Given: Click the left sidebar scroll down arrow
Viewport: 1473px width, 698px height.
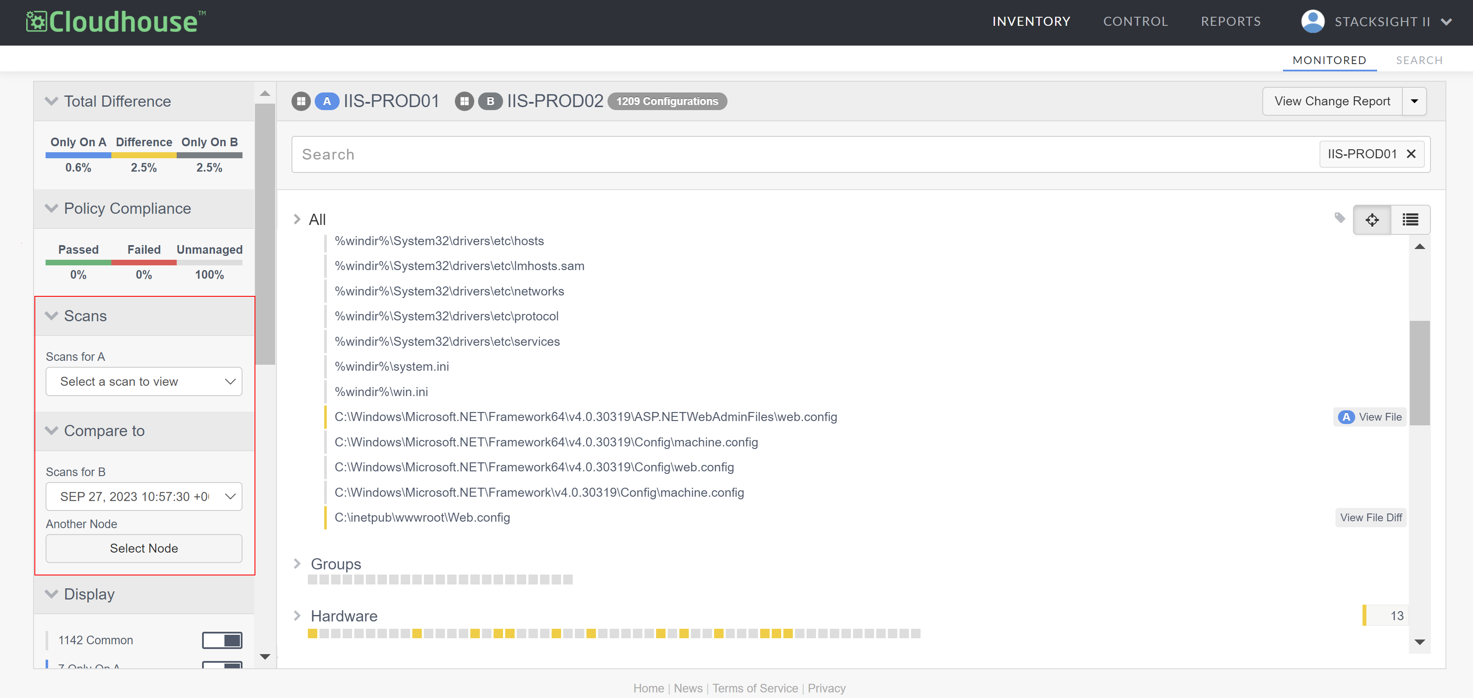Looking at the screenshot, I should click(x=265, y=657).
